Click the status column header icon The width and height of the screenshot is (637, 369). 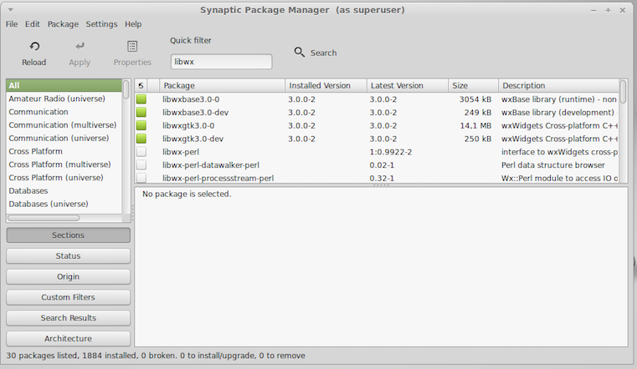point(141,85)
